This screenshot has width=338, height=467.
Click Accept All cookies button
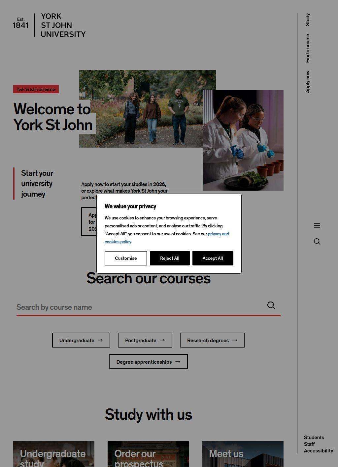(x=213, y=258)
